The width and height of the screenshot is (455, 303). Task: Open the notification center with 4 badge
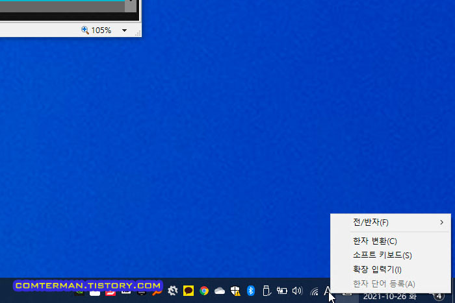click(x=439, y=296)
